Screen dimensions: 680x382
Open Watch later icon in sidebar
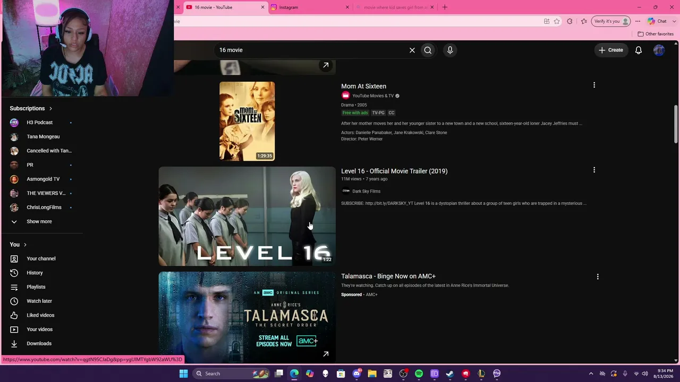pos(14,301)
